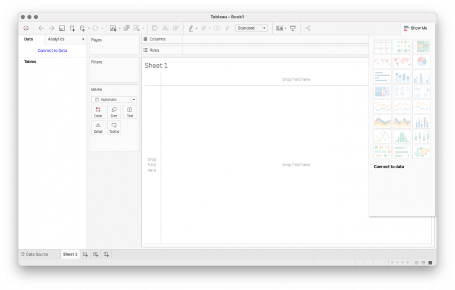Expand the show/hide cards dropdown arrow
Screen dimensions: 455x290
pos(285,28)
